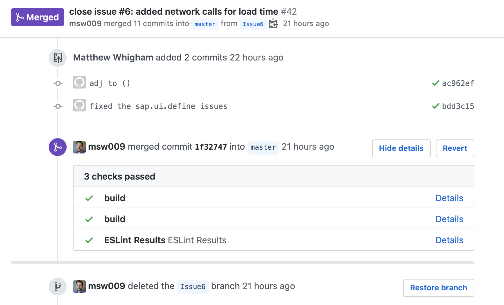
Task: Click msw009 avatar in deleted branch event
Action: [79, 287]
